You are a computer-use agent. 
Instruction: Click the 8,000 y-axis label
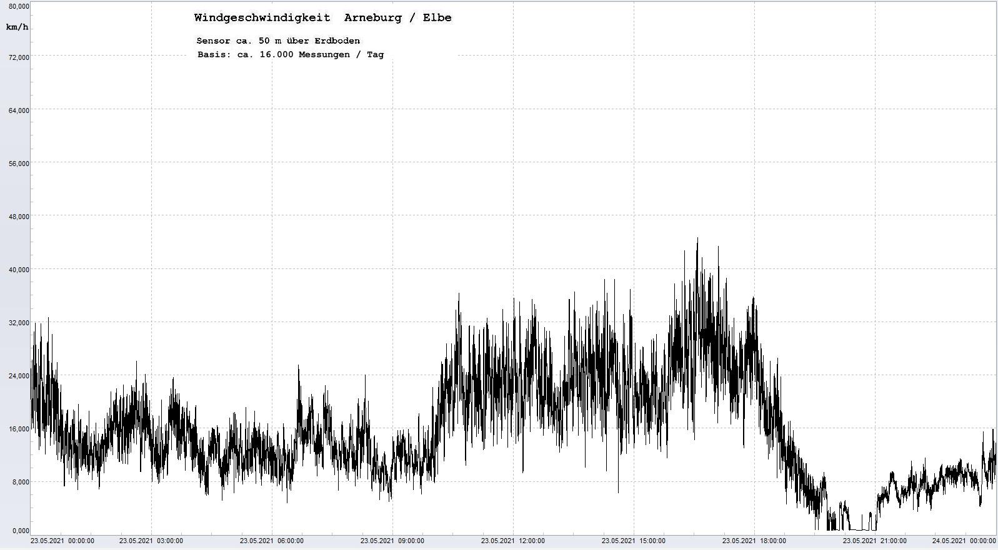point(20,482)
